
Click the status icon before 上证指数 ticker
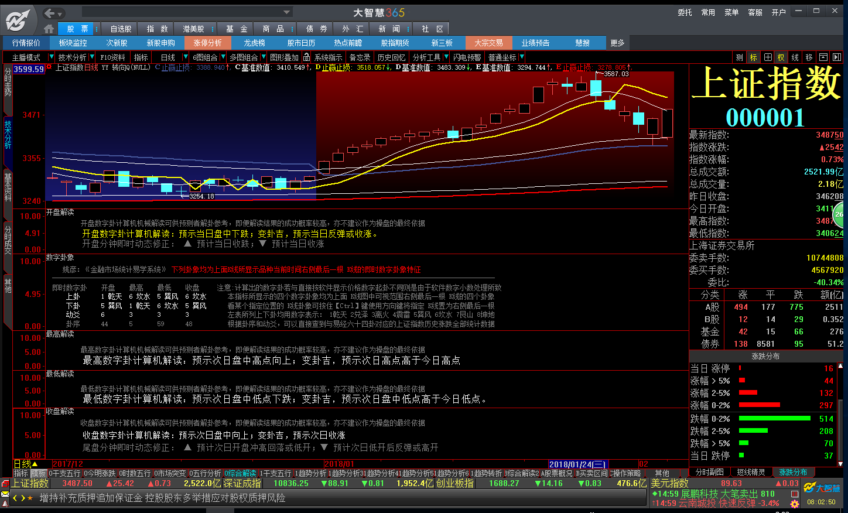click(x=5, y=483)
